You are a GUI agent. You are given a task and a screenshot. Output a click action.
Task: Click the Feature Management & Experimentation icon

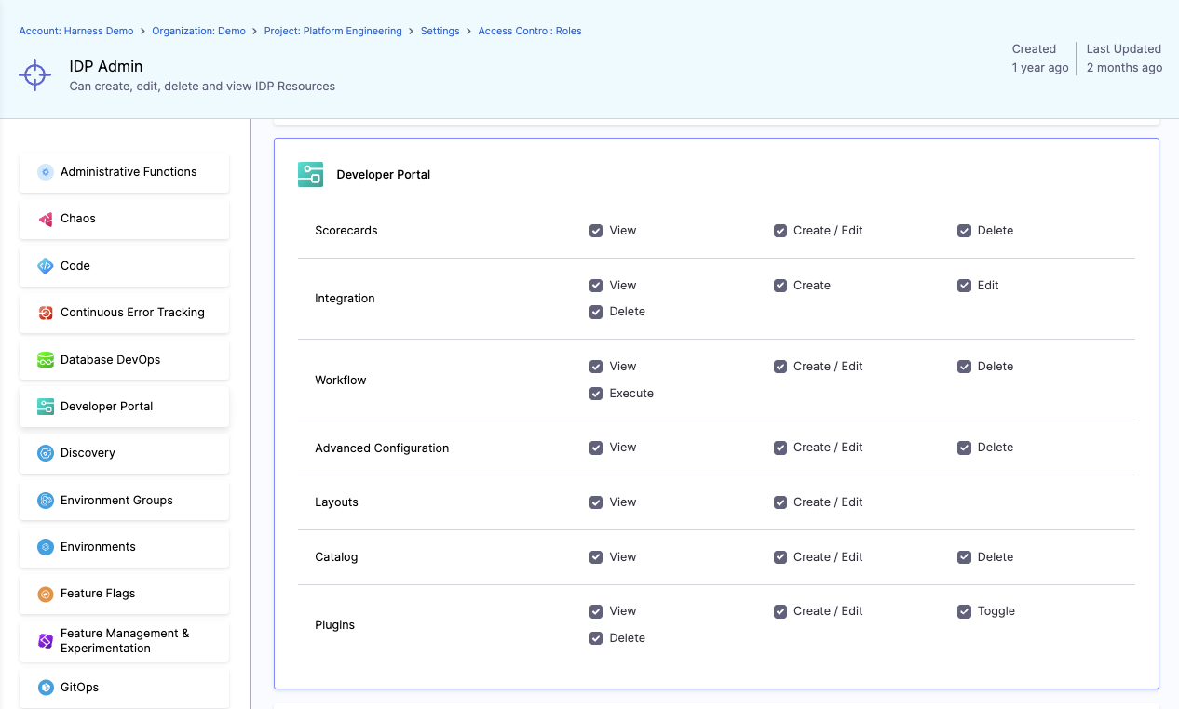coord(46,641)
